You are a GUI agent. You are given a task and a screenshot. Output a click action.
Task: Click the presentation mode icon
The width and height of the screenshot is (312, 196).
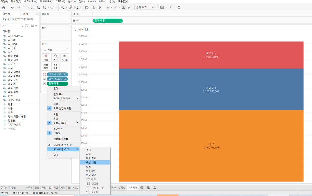pos(169,7)
